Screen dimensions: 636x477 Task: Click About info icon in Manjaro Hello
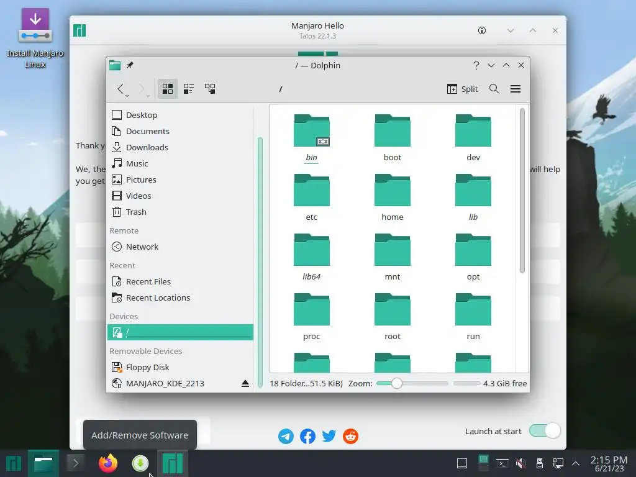482,30
